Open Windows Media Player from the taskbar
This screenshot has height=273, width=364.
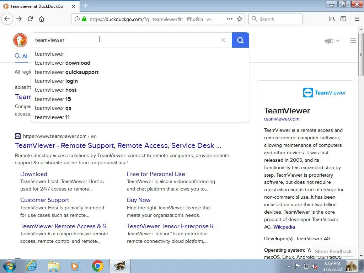click(75, 266)
